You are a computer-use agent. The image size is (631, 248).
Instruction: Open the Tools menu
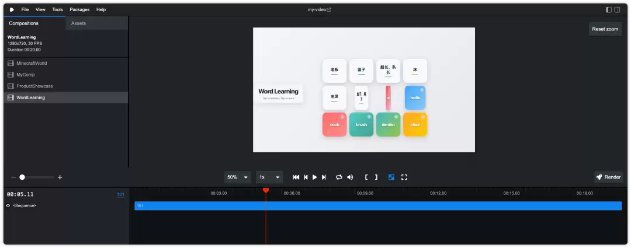pyautogui.click(x=57, y=10)
